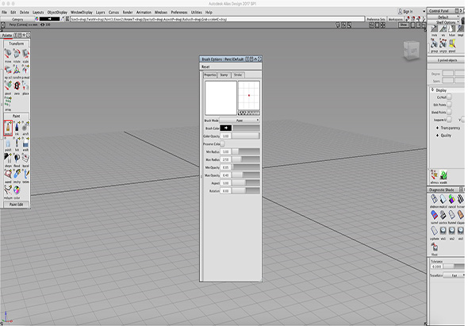This screenshot has height=326, width=468.
Task: Click the view cube in viewport
Action: (412, 50)
